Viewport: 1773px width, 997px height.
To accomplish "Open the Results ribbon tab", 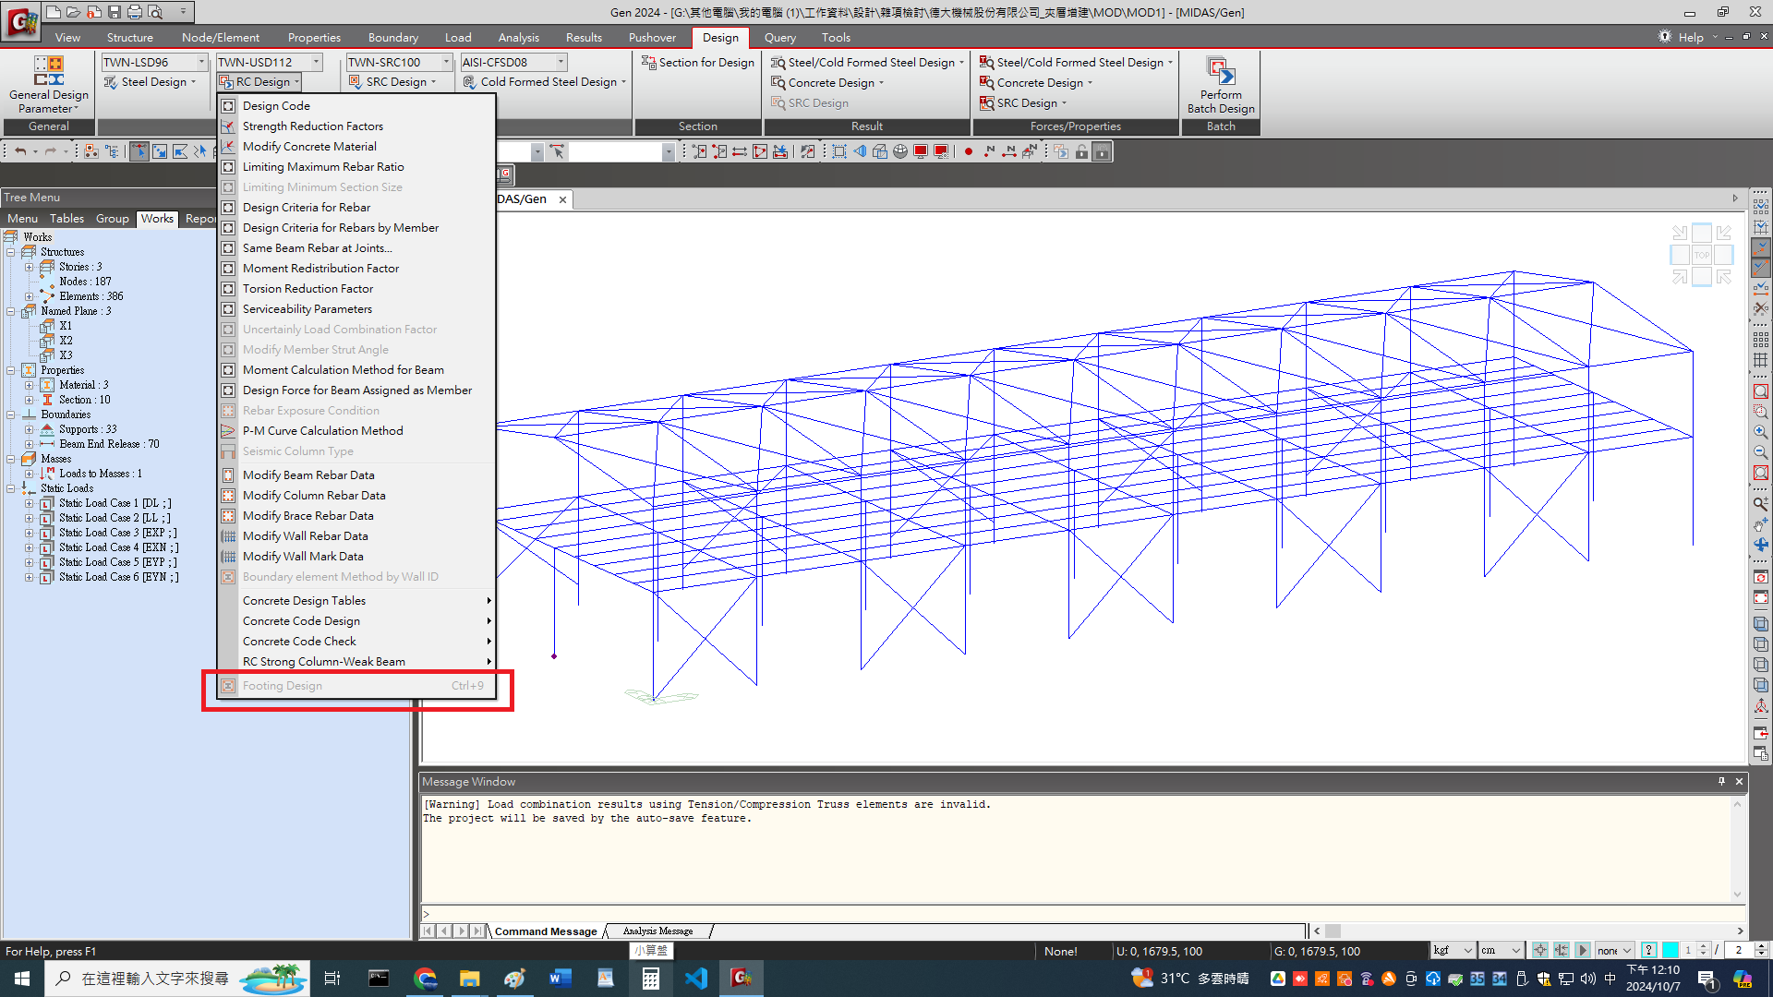I will (584, 37).
